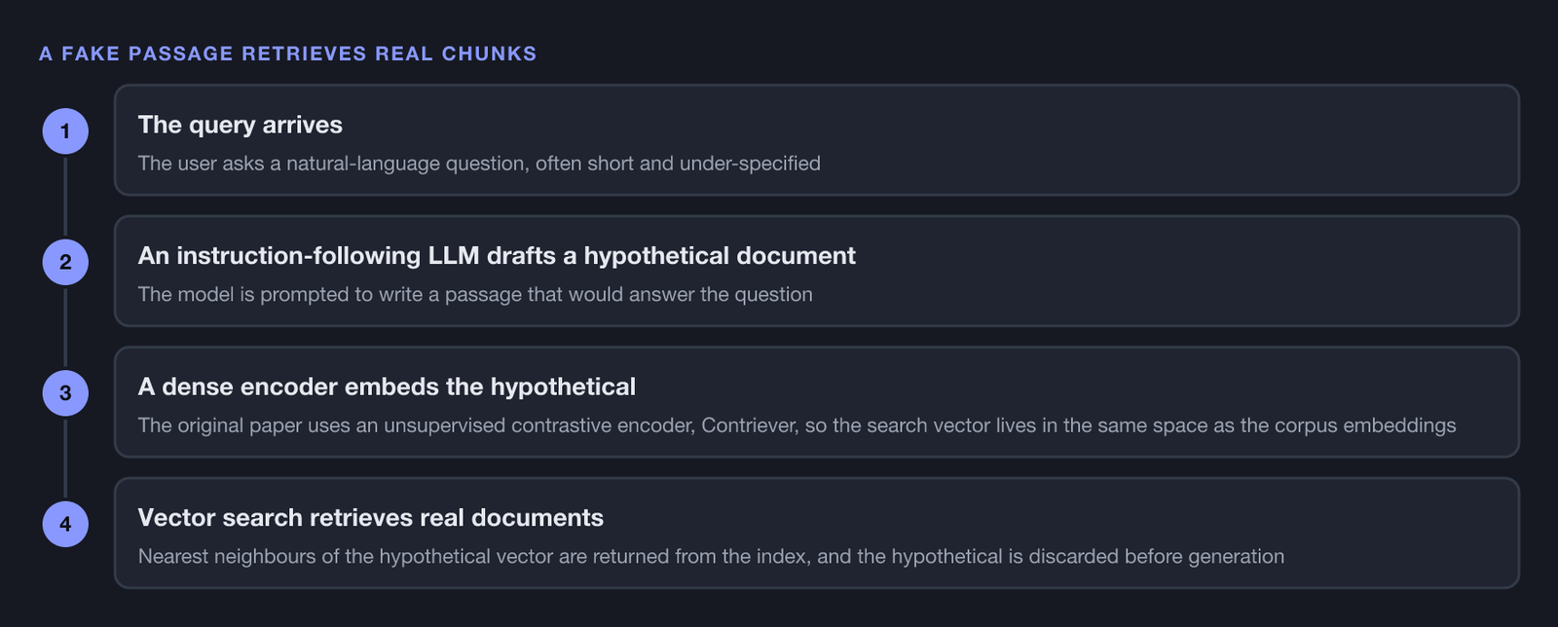This screenshot has height=627, width=1558.
Task: Click the heading 'A FAKE PASSAGE RETRIEVES REAL CHUNKS'
Action: 288,54
